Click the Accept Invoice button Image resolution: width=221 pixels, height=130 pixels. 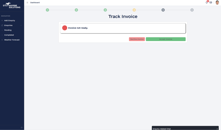pyautogui.click(x=165, y=39)
